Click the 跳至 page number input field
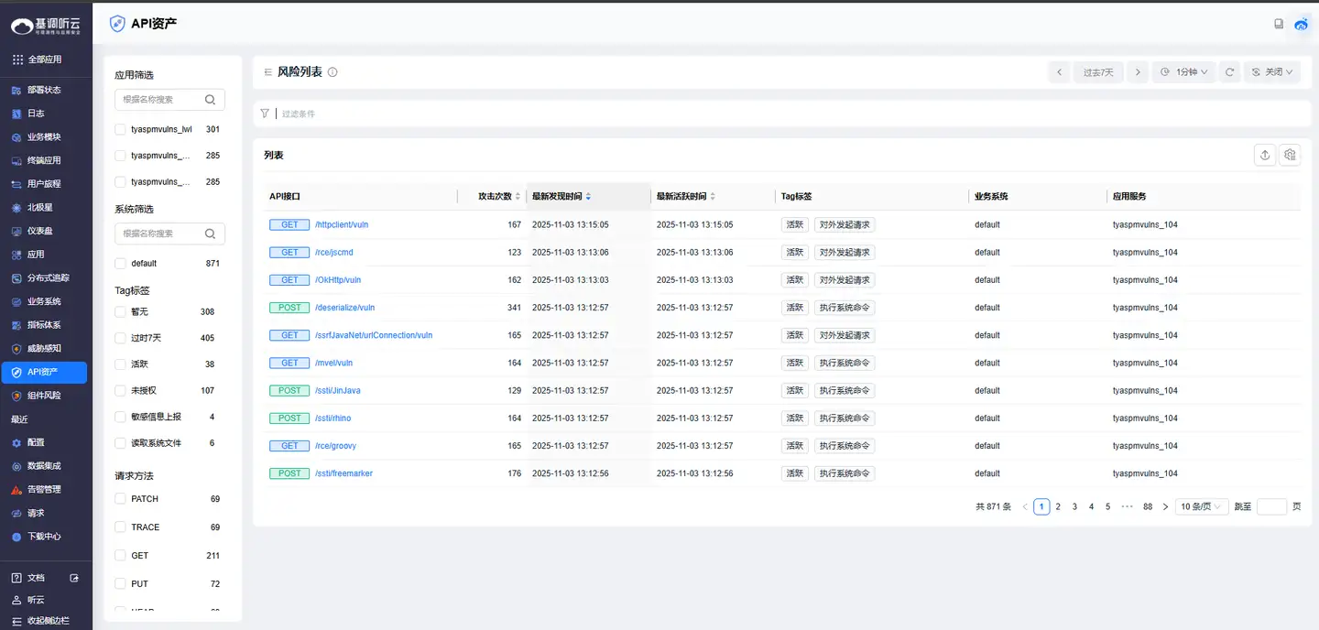Screen dimensions: 1319x630 [x=1271, y=506]
